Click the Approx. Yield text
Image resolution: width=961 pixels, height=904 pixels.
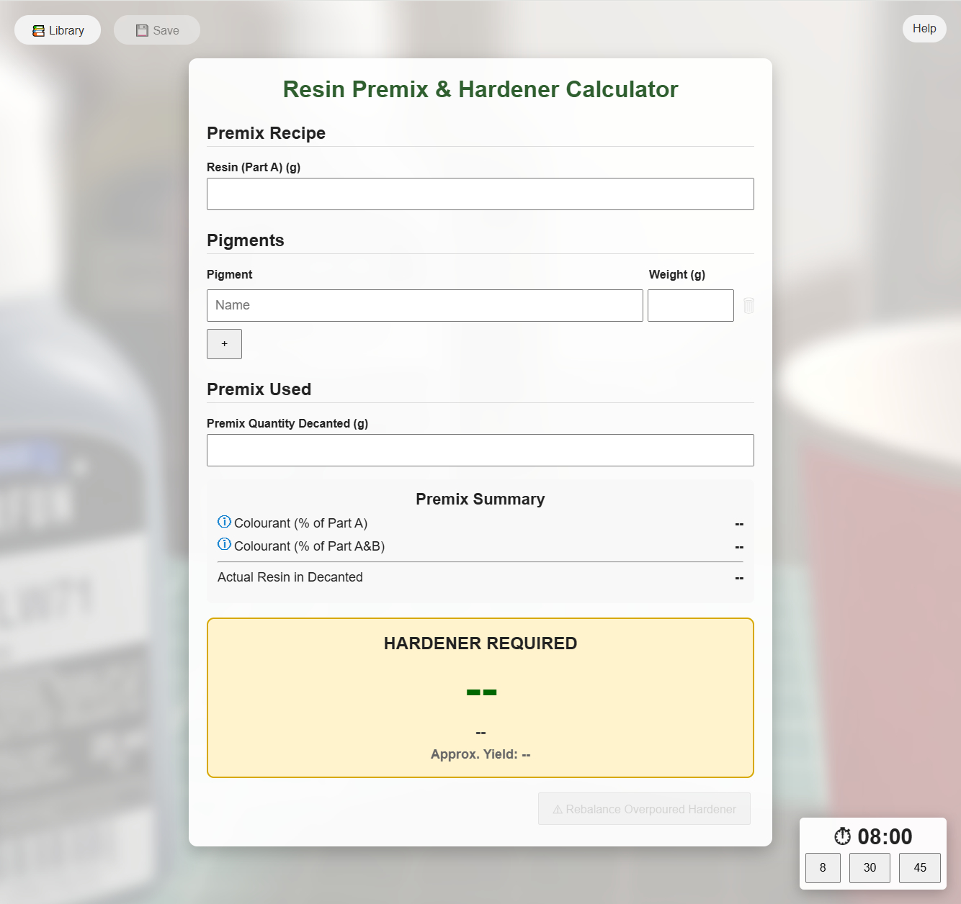coord(481,754)
